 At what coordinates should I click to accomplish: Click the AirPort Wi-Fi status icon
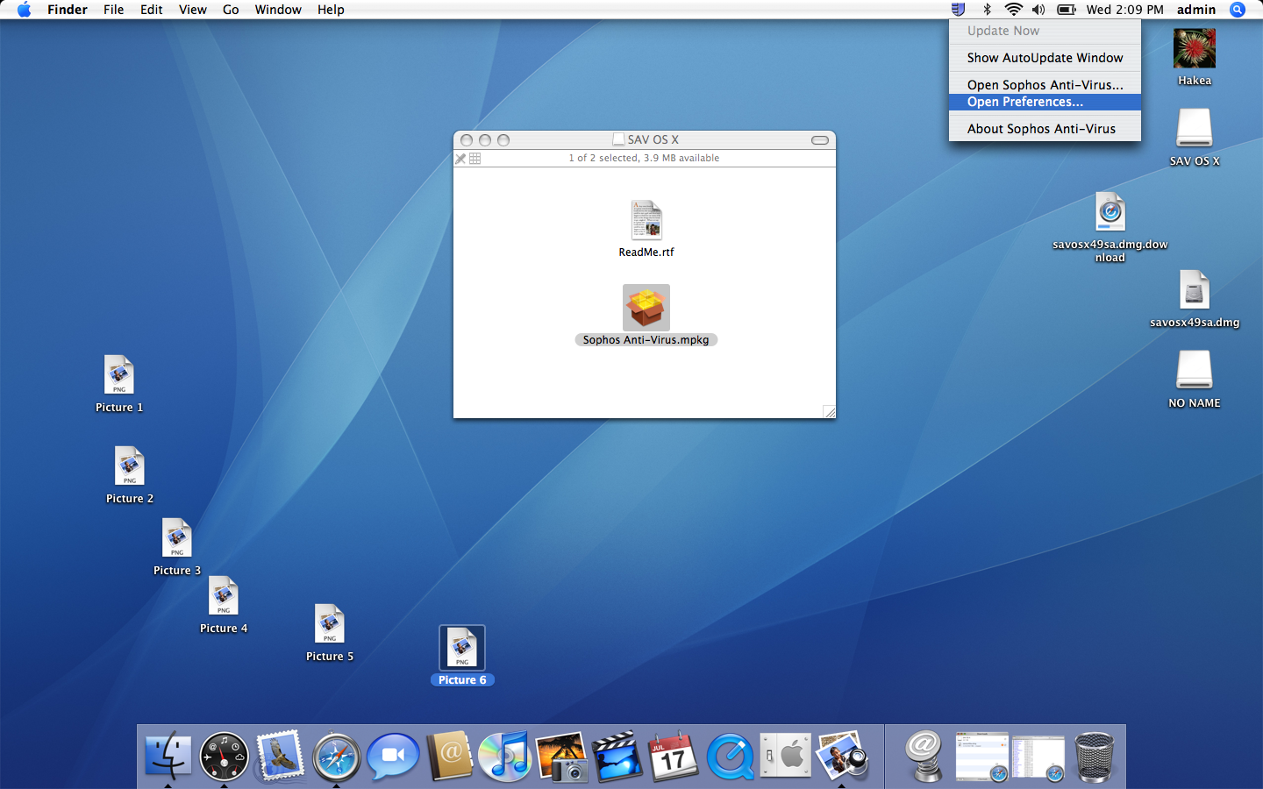[x=1013, y=10]
